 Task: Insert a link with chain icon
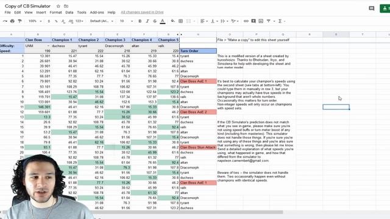tap(246, 21)
